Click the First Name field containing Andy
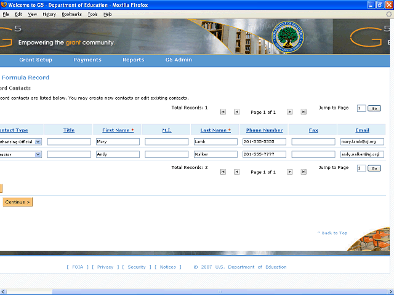Viewport: 394px width, 295px height. [118, 154]
